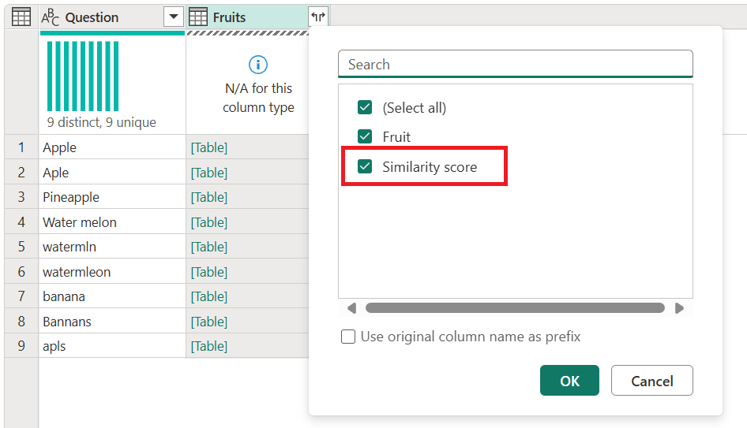Click the right arrow of horizontal scrollbar
Viewport: 747px width, 428px height.
[x=679, y=308]
